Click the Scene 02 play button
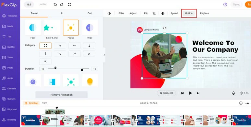Image resolution: width=251 pixels, height=127 pixels. 166,93
